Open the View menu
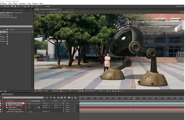The width and height of the screenshot is (185, 120). 29,3
